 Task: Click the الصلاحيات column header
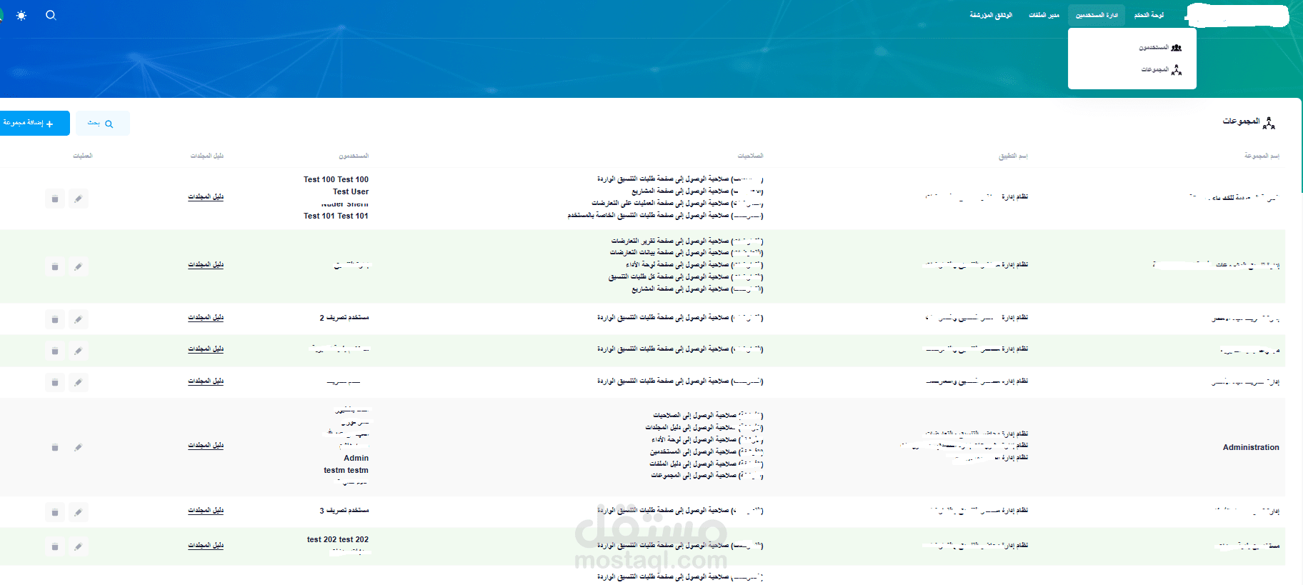(x=750, y=156)
